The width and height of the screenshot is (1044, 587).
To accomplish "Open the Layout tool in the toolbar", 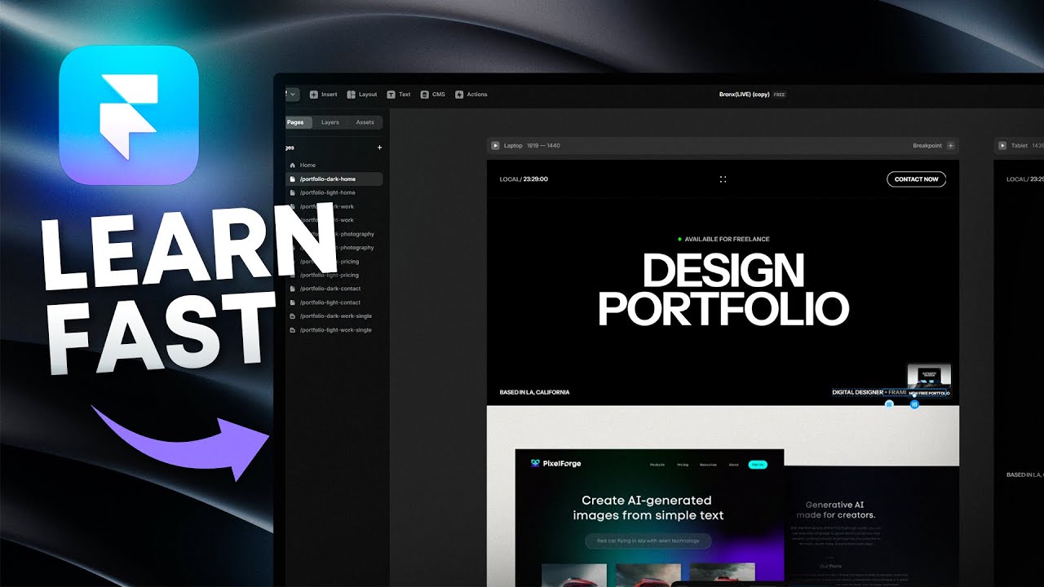I will coord(362,95).
